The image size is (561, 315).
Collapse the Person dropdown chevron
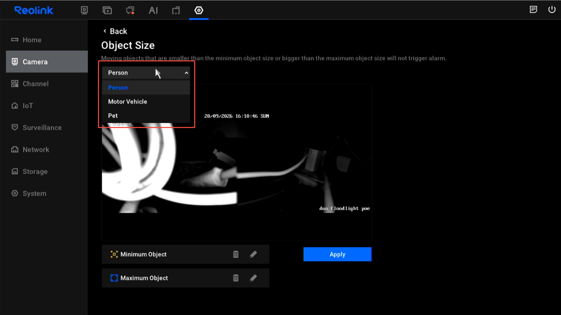coord(187,73)
